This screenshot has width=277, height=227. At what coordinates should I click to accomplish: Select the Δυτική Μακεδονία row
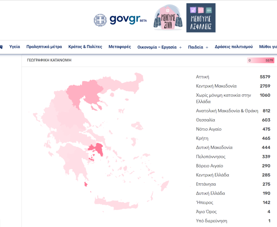(233, 148)
